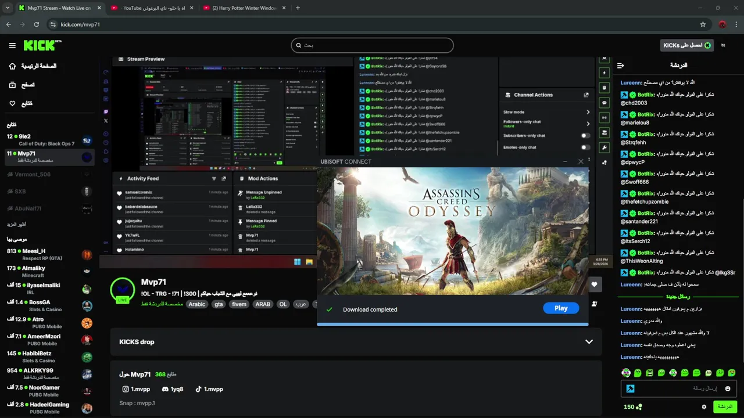
Task: Pick the heart-eyes frog emote at row end
Action: (x=731, y=373)
